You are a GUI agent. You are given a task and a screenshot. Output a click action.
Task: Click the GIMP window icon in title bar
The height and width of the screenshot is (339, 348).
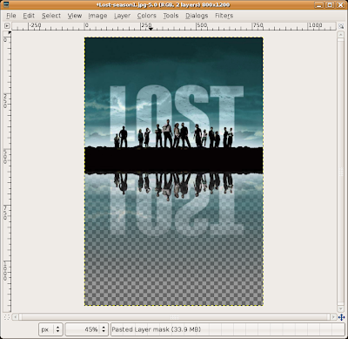click(x=5, y=4)
